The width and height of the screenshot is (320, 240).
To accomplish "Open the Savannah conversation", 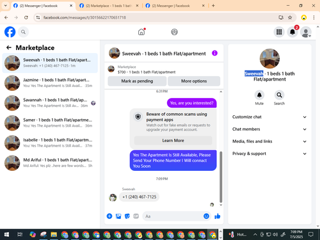I will [50, 103].
